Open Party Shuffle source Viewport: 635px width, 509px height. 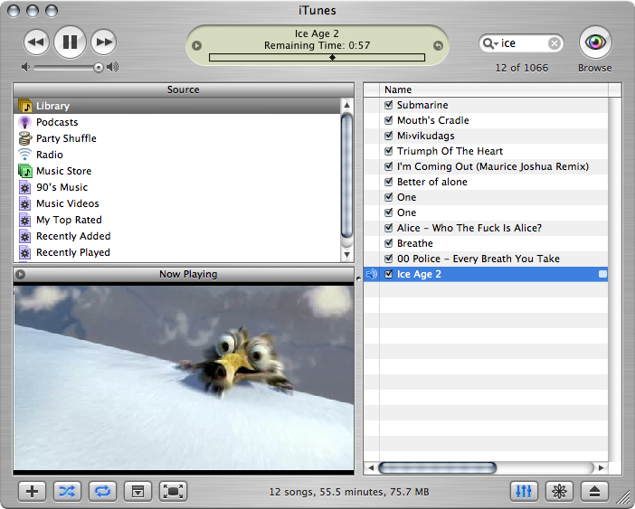(178, 138)
